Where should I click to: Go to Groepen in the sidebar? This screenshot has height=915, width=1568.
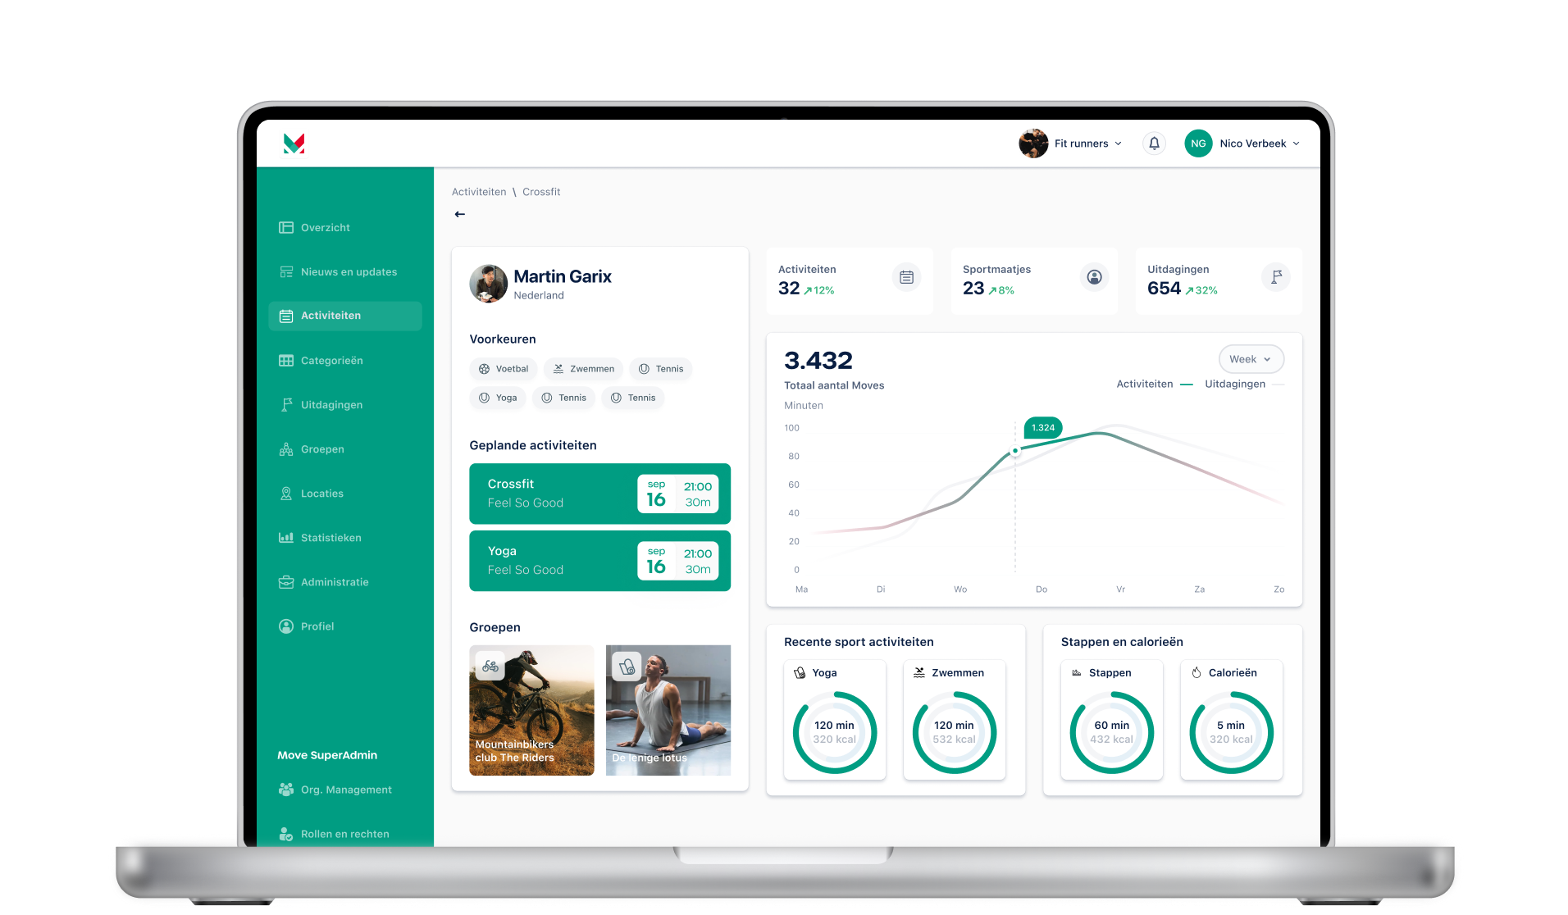pos(322,449)
